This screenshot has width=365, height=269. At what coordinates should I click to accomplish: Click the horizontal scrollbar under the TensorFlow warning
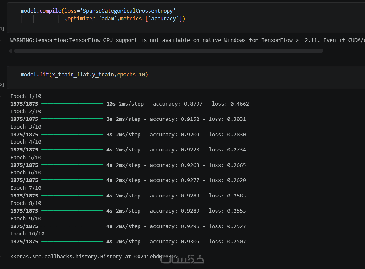coord(168,51)
